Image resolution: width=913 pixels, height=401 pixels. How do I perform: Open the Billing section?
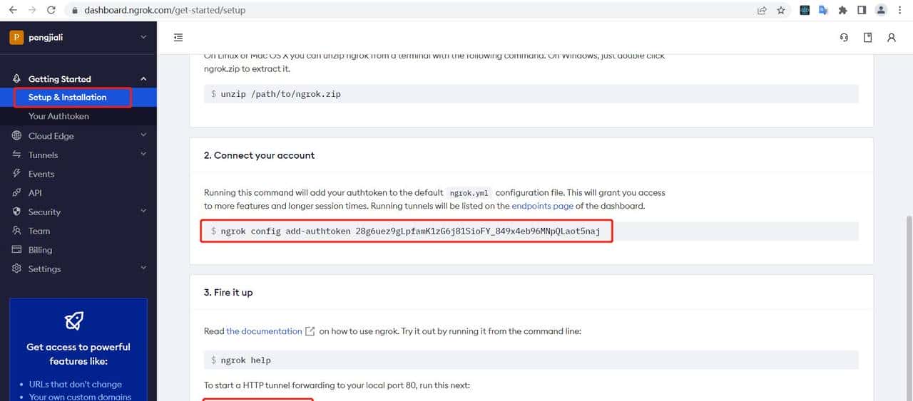click(40, 250)
